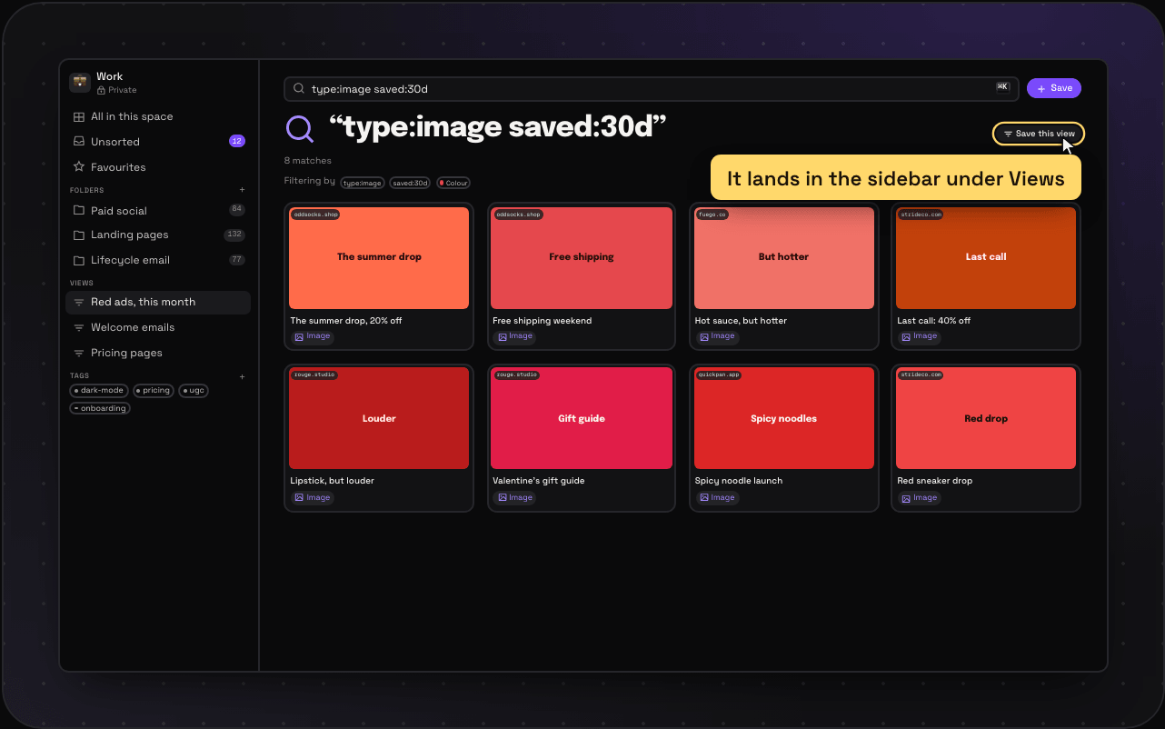Open the Landing pages folder
Screen dimensions: 1165x729
tap(158, 235)
